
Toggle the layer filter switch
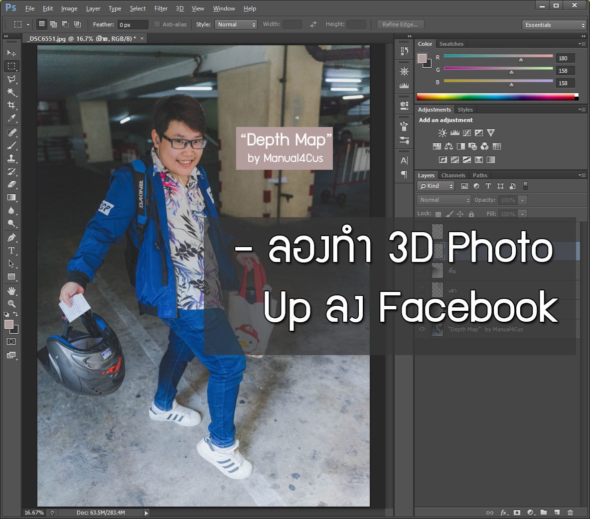[x=525, y=186]
